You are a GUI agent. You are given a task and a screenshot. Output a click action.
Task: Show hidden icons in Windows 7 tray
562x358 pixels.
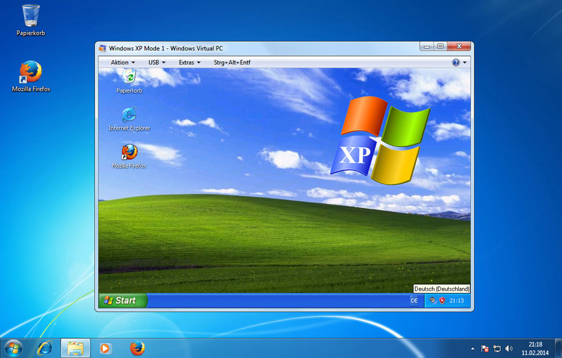(x=472, y=348)
